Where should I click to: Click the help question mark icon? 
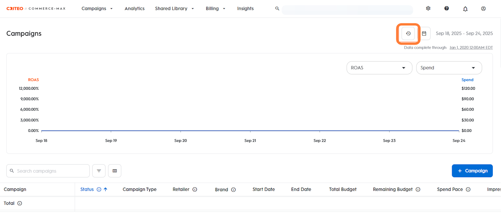[447, 9]
